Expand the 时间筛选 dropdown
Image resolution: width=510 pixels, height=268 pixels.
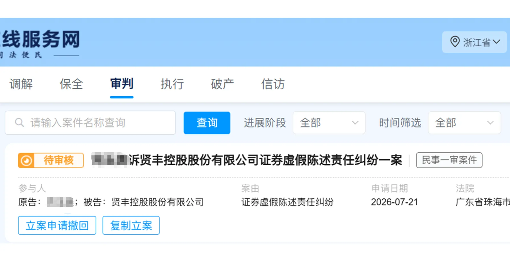coord(464,123)
